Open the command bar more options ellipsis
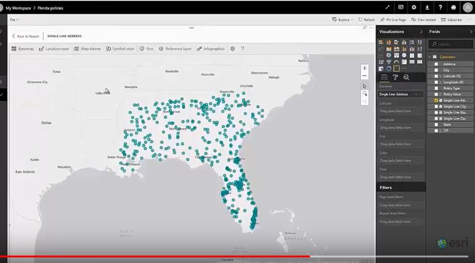Image resolution: width=475 pixels, height=263 pixels. pos(470,20)
